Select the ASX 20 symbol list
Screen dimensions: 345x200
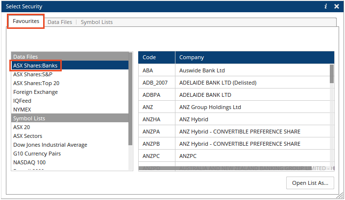(70, 127)
